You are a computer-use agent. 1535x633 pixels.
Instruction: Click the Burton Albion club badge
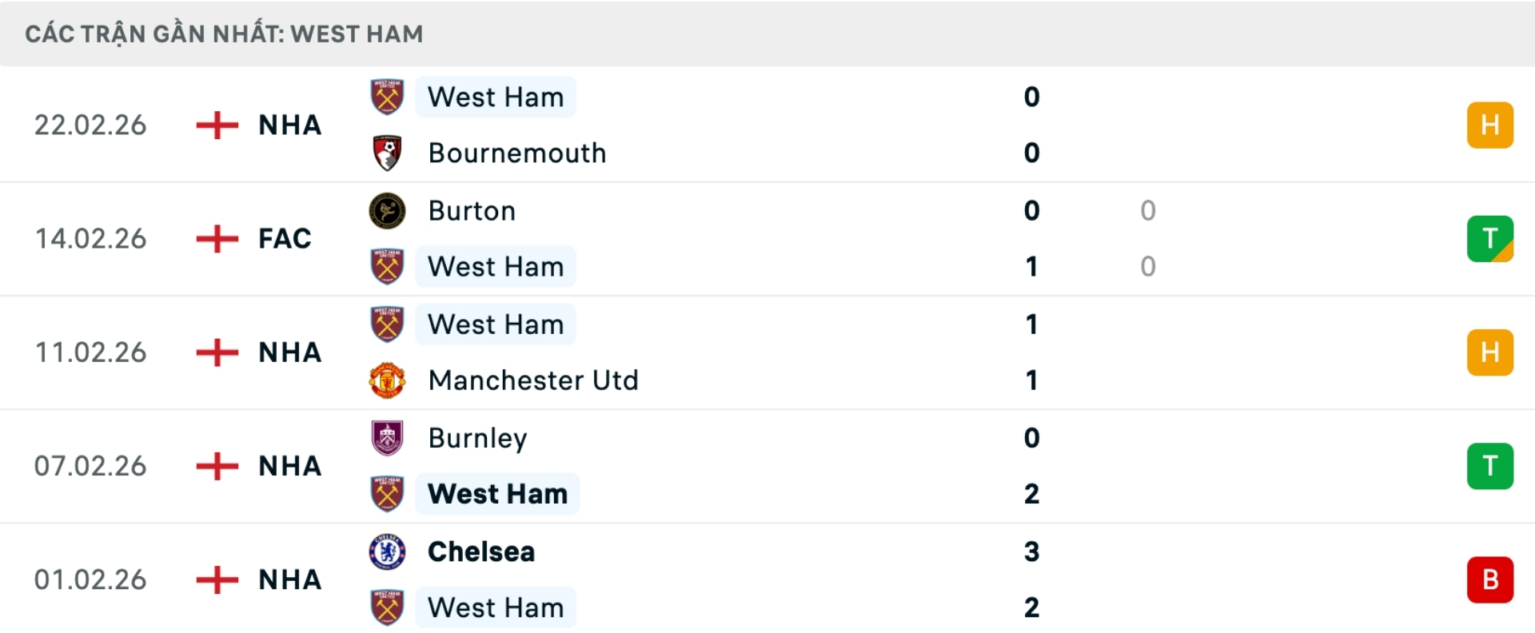click(387, 210)
